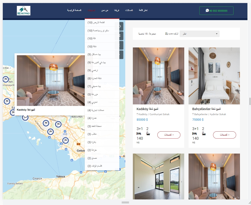Select محطة النفط (3) category
The width and height of the screenshot is (251, 205).
[102, 126]
